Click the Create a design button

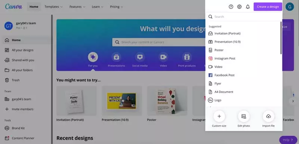(268, 7)
